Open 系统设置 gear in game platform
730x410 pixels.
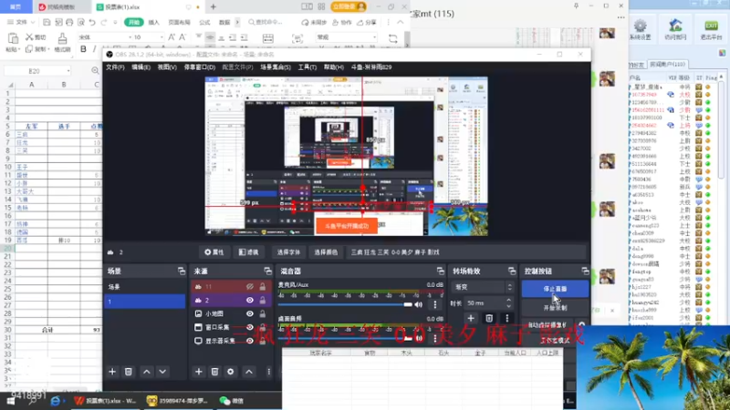(641, 30)
